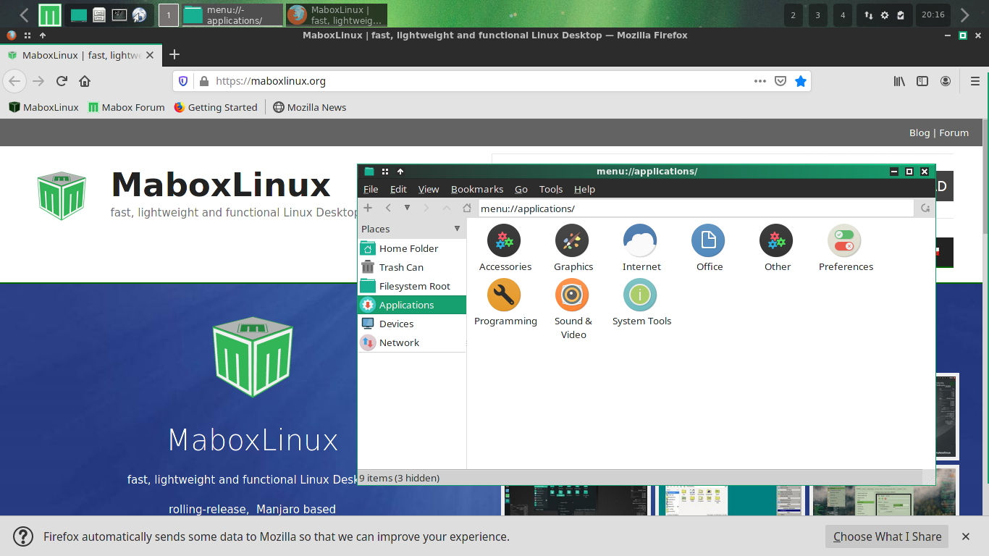Open the Bookmarks menu in file manager
This screenshot has width=989, height=556.
(477, 190)
